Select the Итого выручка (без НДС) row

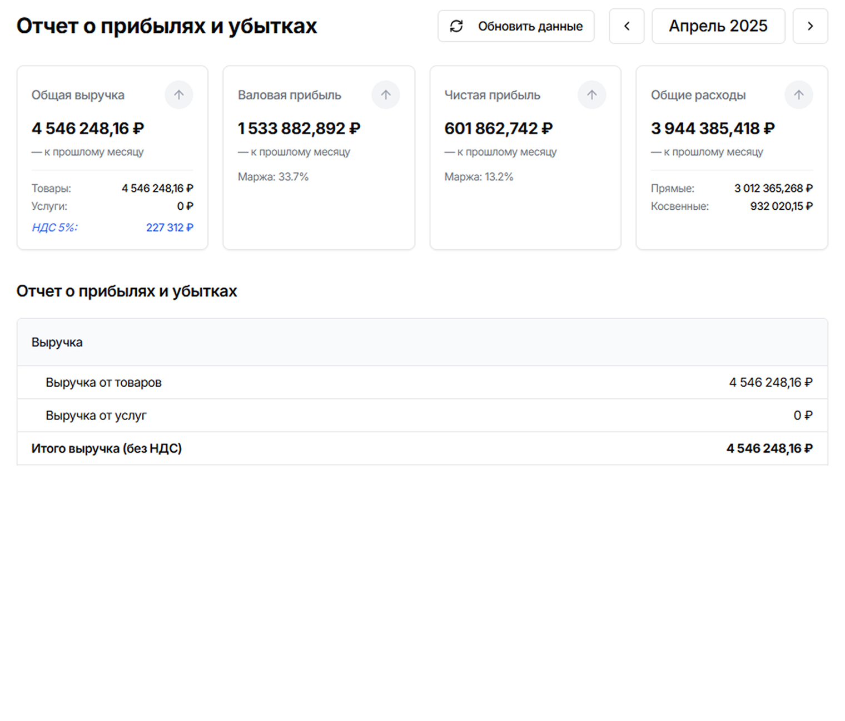[422, 448]
